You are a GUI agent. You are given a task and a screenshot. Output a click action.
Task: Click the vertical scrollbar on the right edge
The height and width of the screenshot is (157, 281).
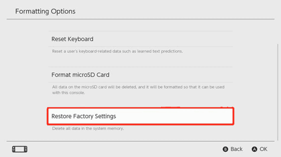point(278,93)
